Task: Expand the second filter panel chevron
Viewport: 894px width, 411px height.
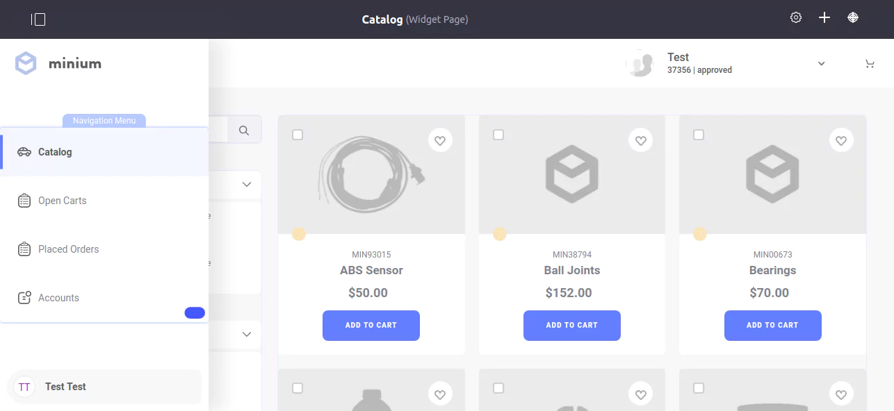Action: click(246, 335)
